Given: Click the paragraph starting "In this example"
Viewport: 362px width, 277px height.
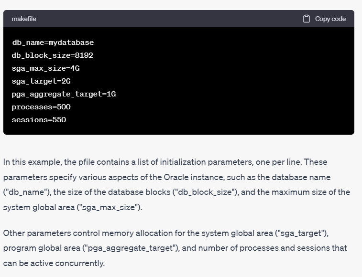Looking at the screenshot, I should pyautogui.click(x=176, y=184).
